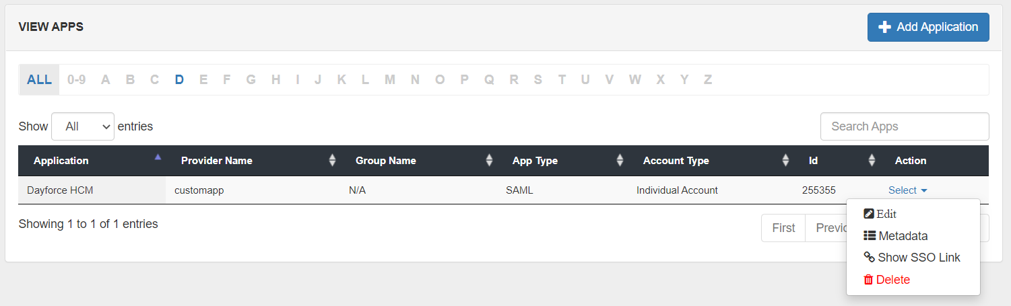The width and height of the screenshot is (1011, 306).
Task: Click in the Search Apps field
Action: point(904,126)
